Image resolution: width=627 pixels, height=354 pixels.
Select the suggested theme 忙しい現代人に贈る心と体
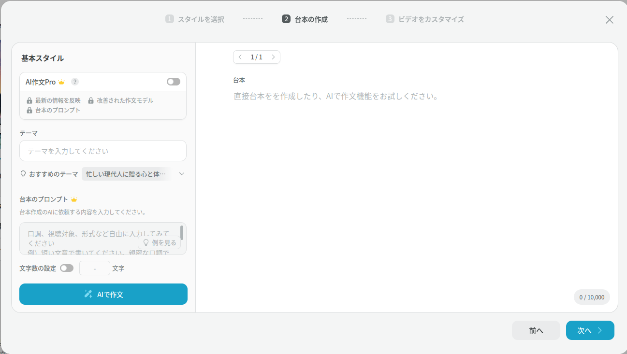tap(126, 174)
